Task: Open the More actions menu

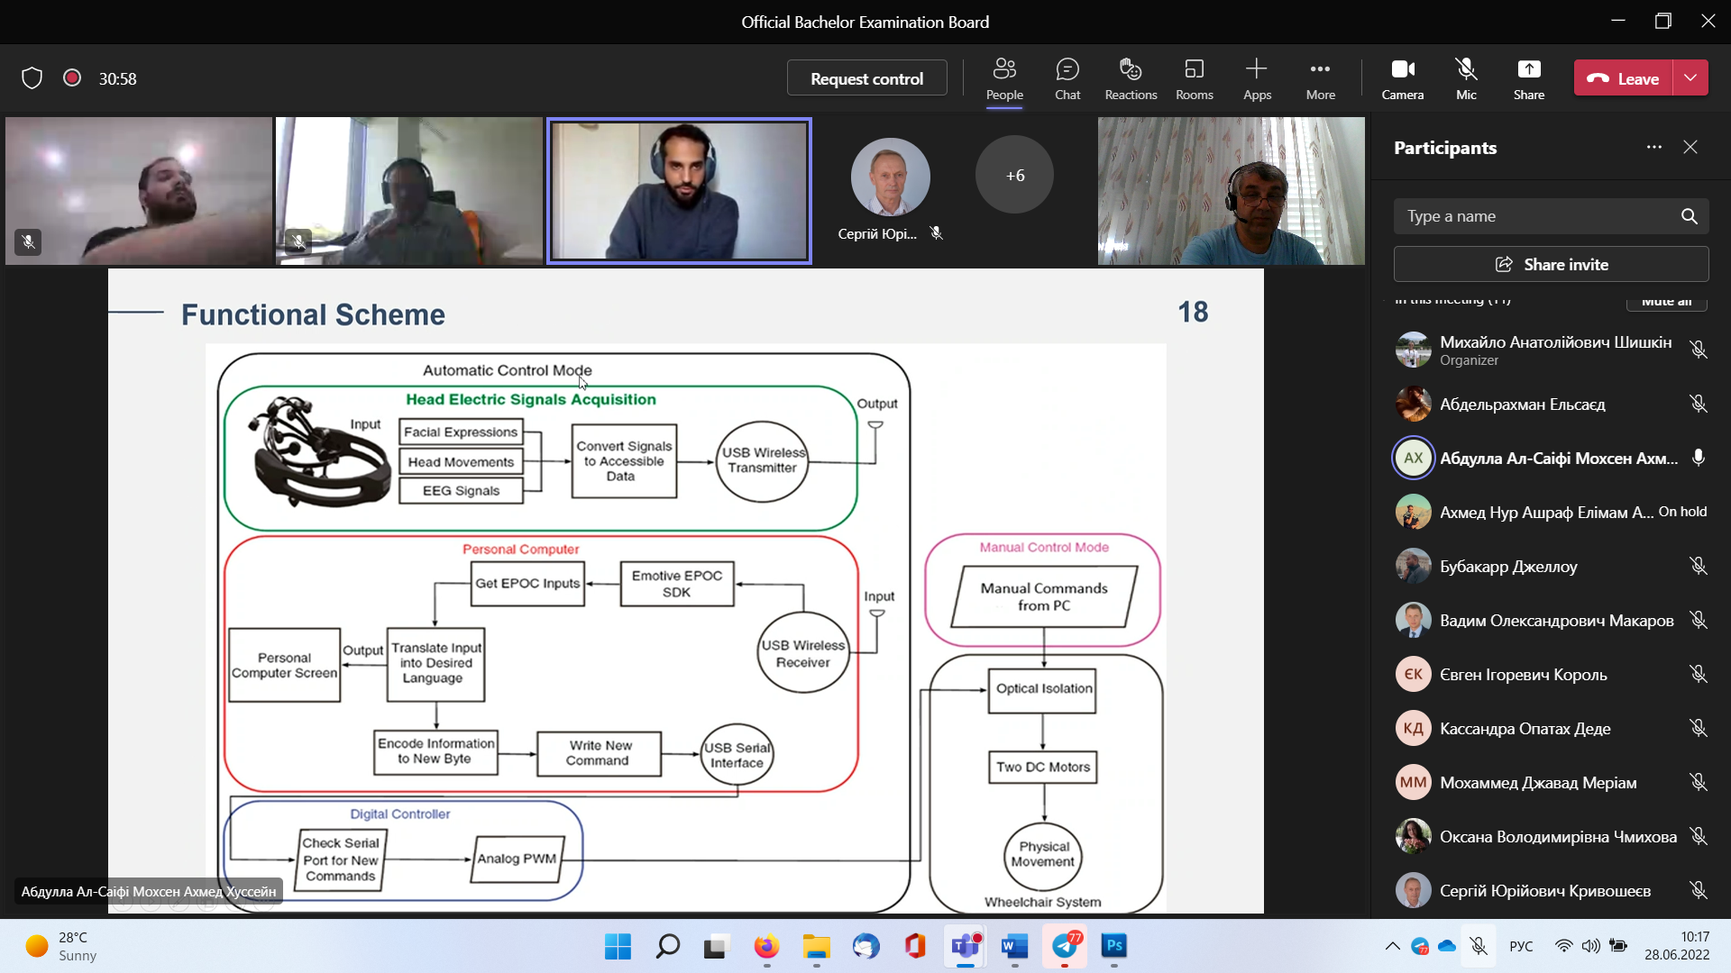Action: click(1320, 78)
